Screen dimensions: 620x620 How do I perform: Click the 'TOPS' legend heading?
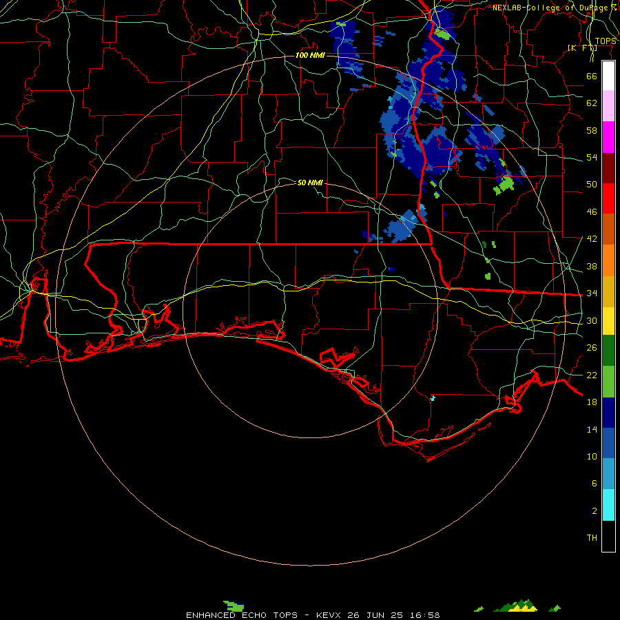point(606,41)
